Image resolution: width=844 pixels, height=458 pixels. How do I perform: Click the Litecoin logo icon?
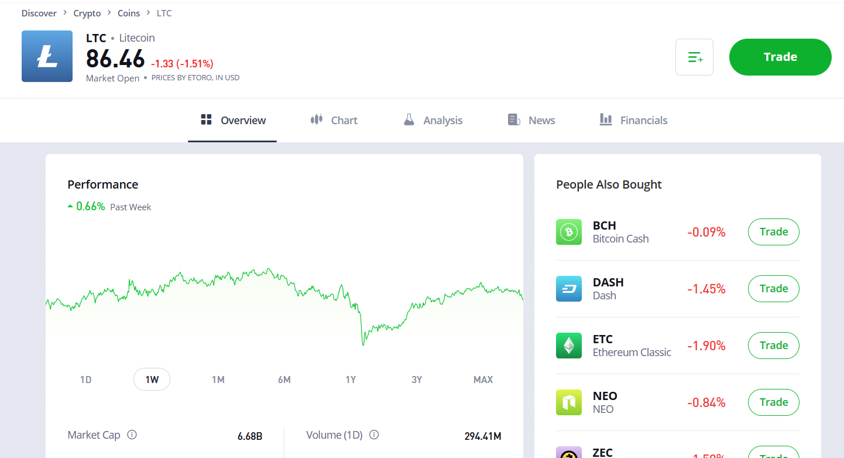(x=47, y=56)
